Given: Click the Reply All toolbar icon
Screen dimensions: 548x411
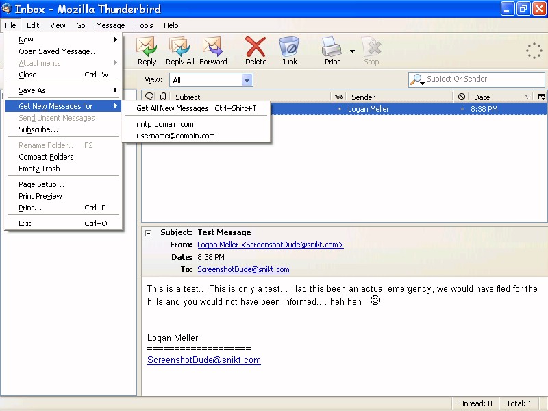Looking at the screenshot, I should click(x=179, y=51).
